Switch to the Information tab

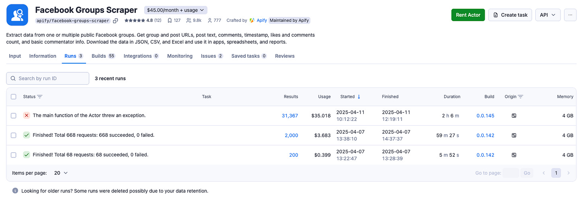pos(43,56)
